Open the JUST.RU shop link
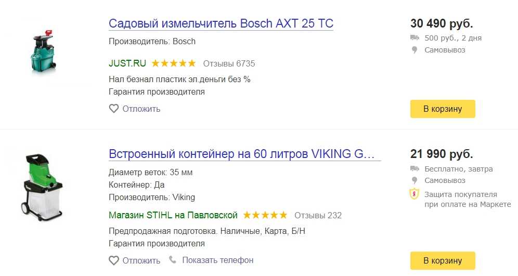The width and height of the screenshot is (518, 276). [x=127, y=63]
